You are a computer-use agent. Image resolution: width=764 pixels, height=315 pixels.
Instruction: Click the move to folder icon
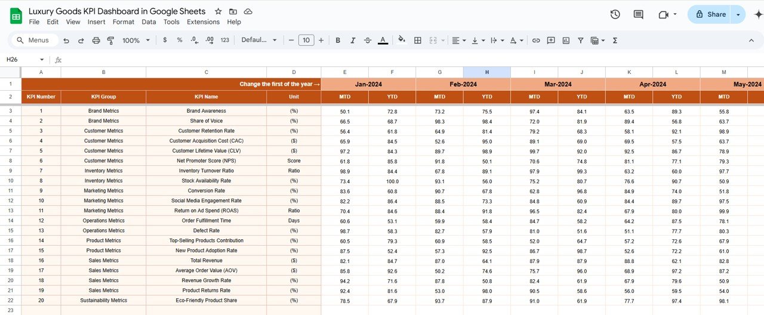233,11
